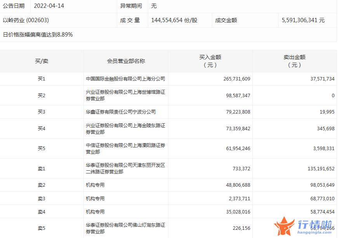Click 机构专用 in the 卖2 row

tap(95, 185)
